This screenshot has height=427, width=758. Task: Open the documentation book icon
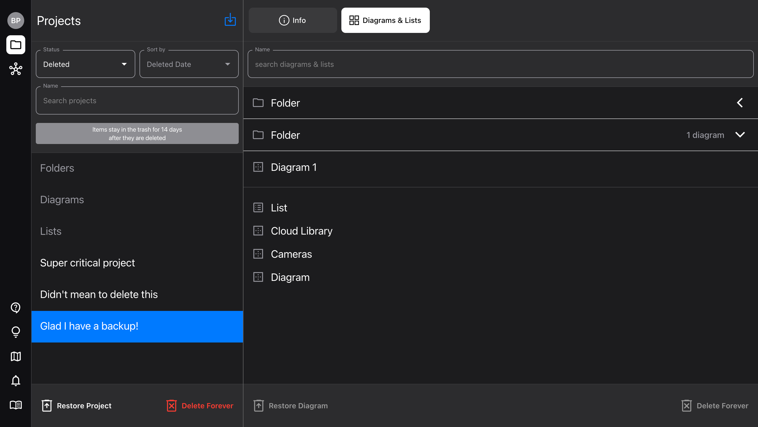[16, 405]
